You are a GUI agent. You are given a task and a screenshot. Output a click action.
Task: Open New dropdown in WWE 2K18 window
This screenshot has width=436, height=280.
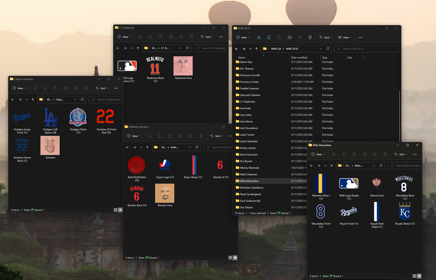243,37
